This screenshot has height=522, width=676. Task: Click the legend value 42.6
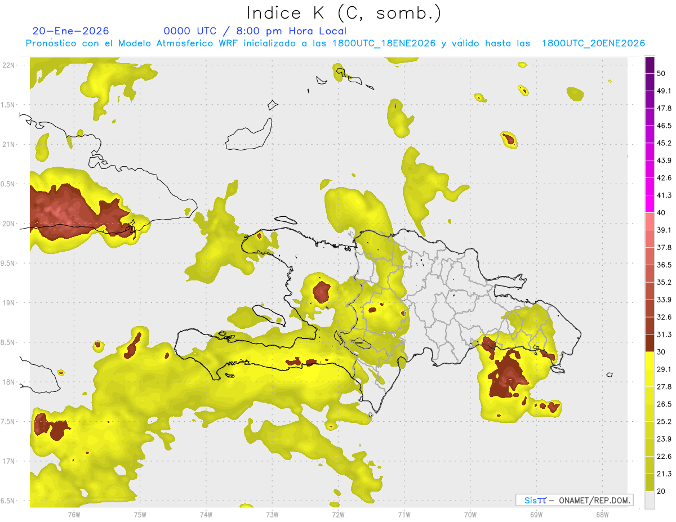[x=664, y=178]
